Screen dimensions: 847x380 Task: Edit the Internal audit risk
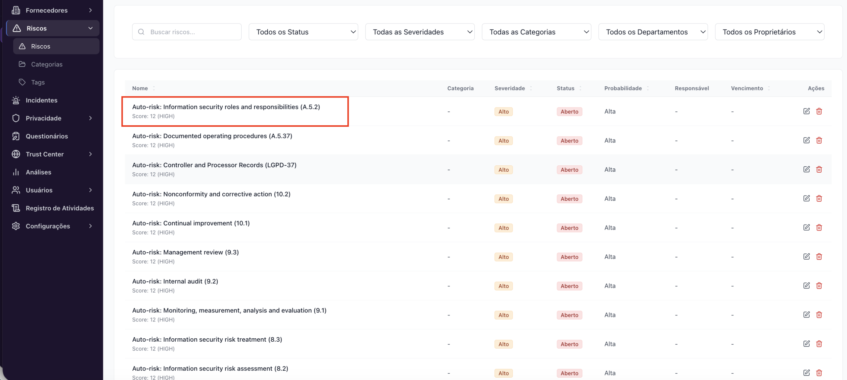(806, 286)
